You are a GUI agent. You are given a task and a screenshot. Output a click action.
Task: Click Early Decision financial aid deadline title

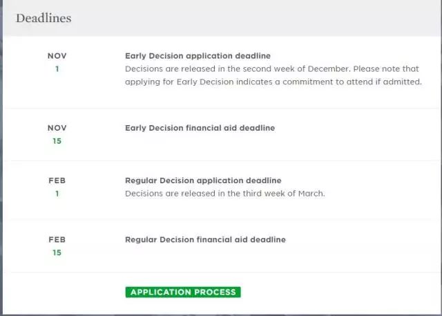[200, 128]
